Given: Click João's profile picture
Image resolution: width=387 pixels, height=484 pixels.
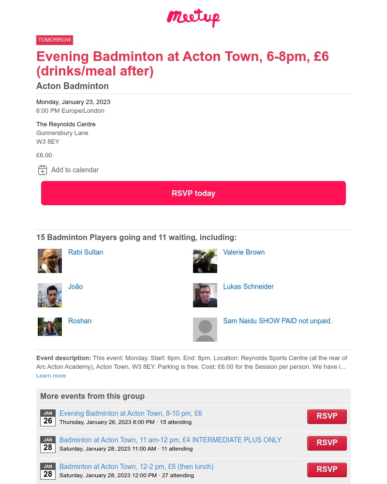Looking at the screenshot, I should coord(50,295).
